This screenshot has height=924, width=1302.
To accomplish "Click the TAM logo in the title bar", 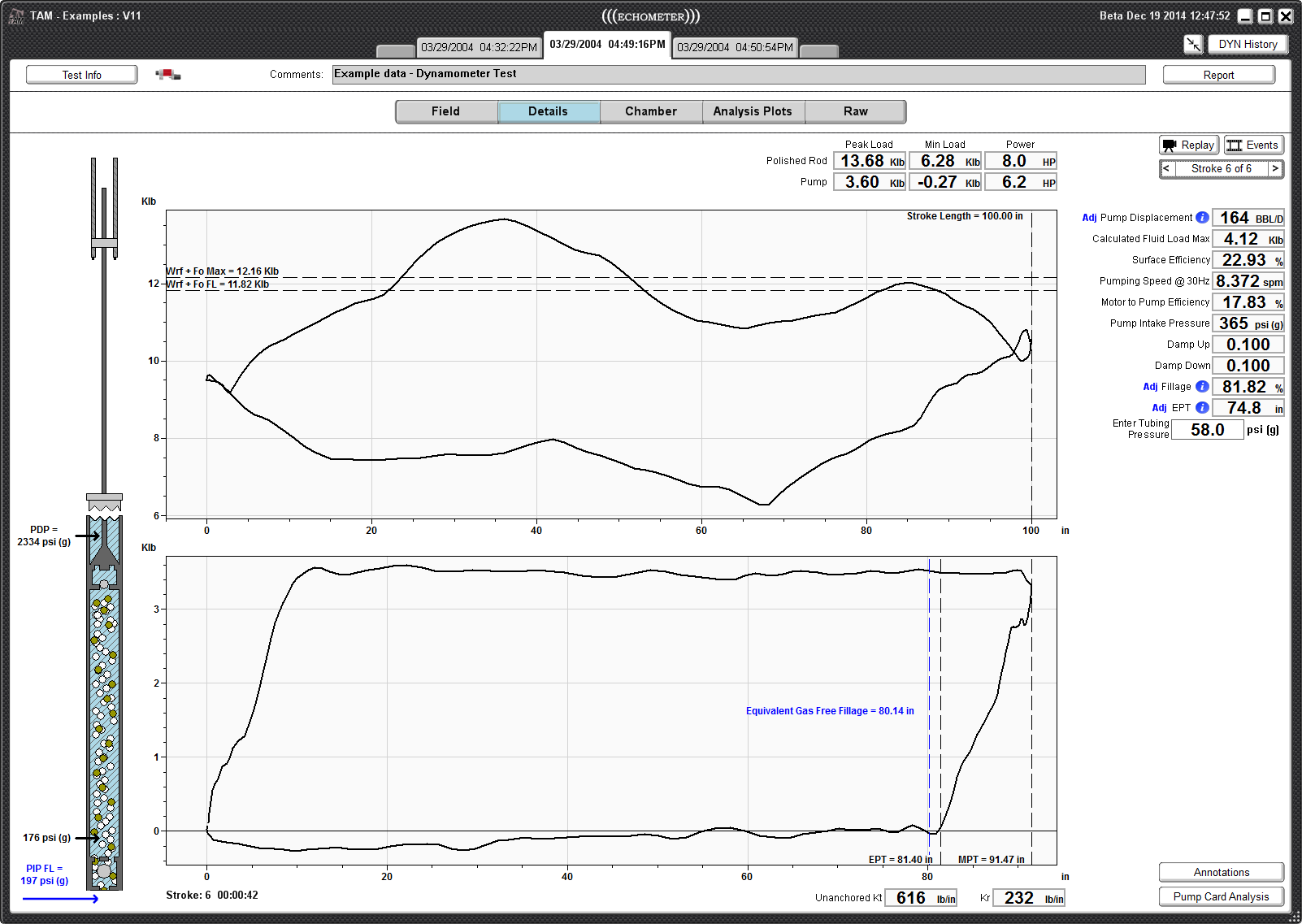I will tap(15, 15).
